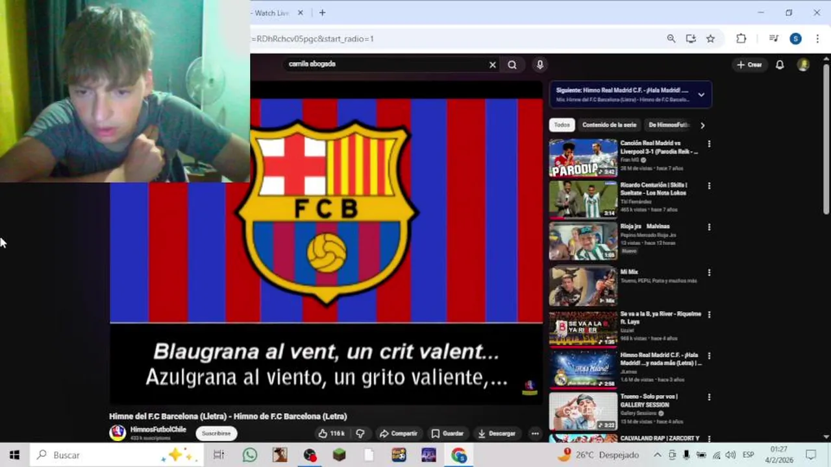Viewport: 831px width, 467px height.
Task: Click into the YouTube search field
Action: pos(386,64)
